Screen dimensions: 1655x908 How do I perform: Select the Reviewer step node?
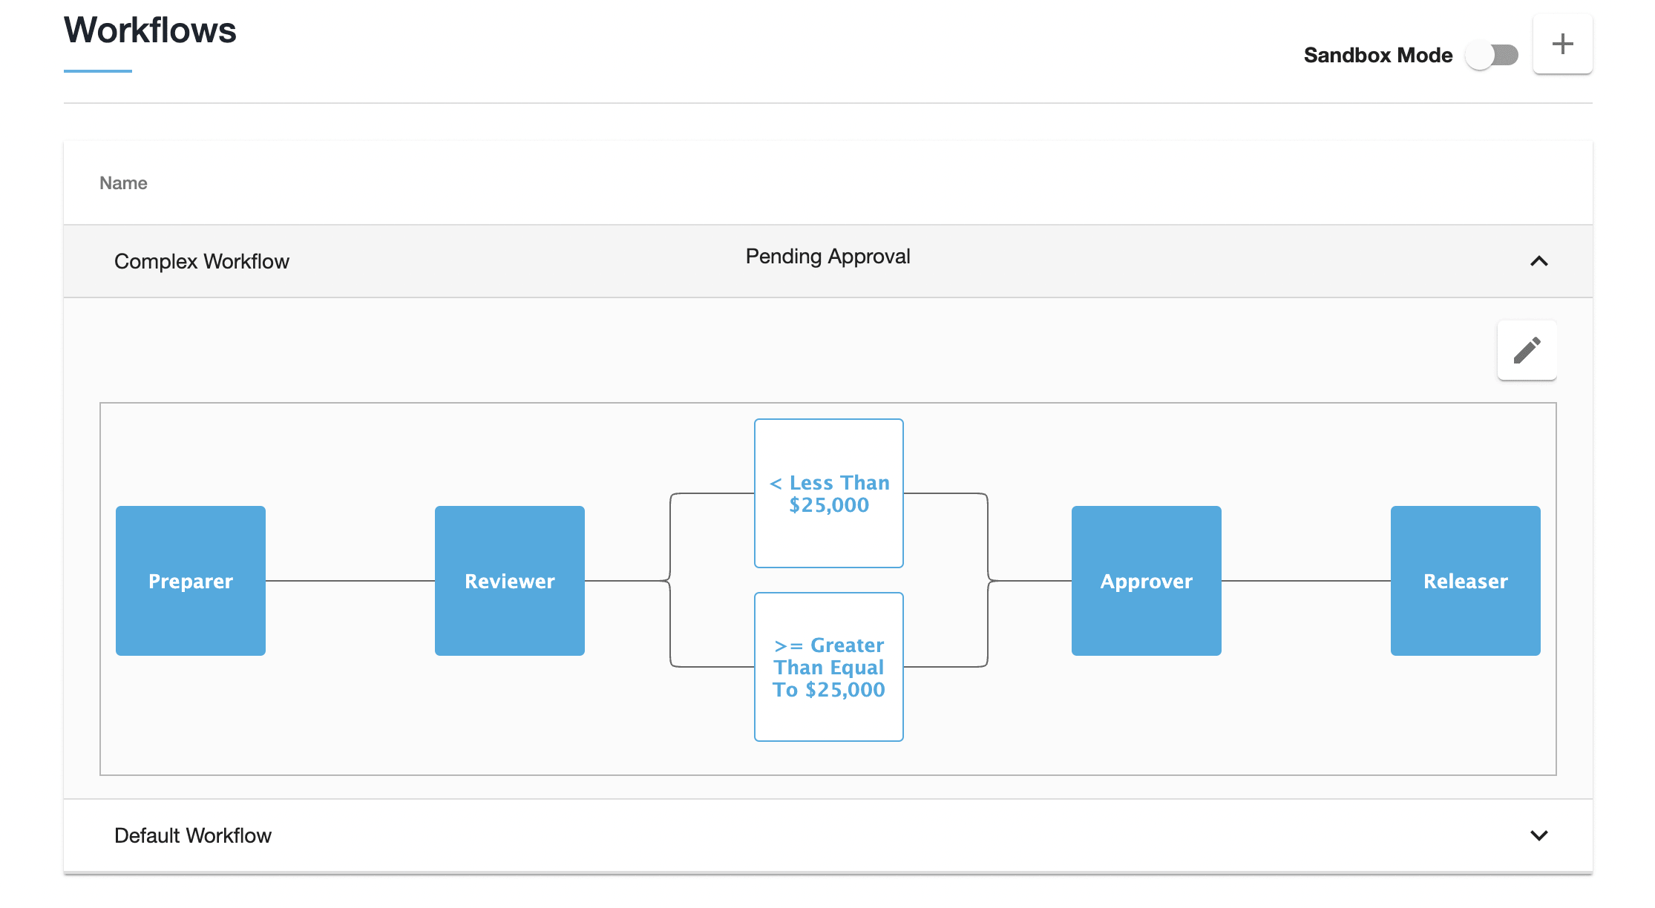pos(509,581)
